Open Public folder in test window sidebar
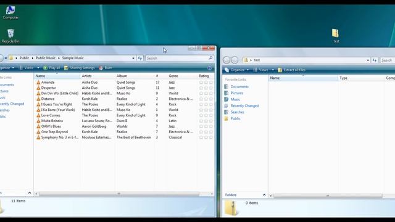The width and height of the screenshot is (395, 222). [x=232, y=118]
